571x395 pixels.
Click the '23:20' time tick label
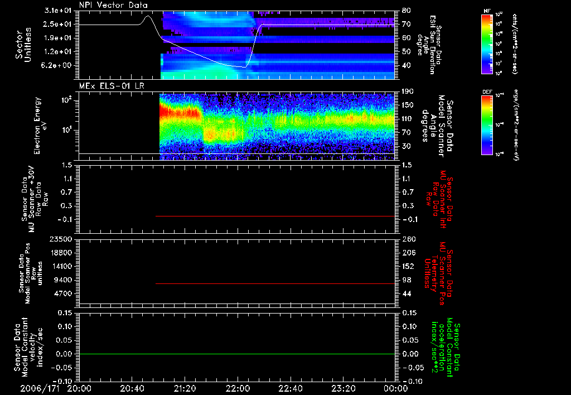pos(343,388)
